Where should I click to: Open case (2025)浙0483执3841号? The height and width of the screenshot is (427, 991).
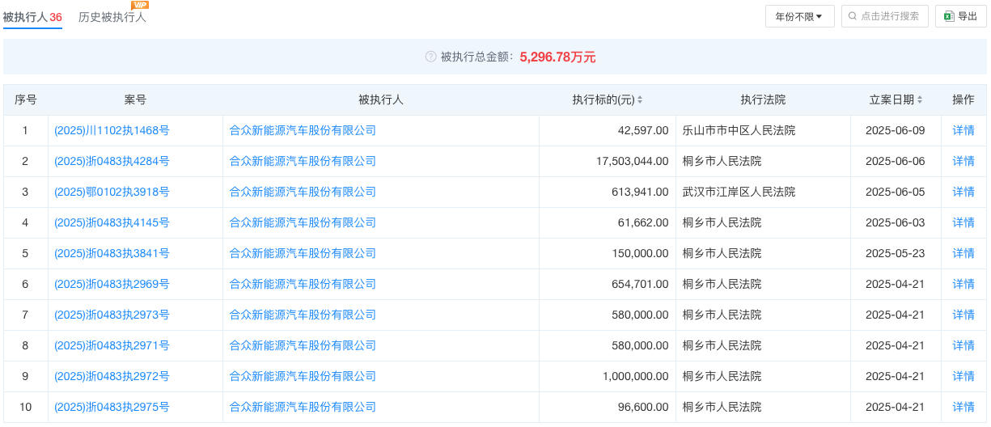click(x=112, y=253)
